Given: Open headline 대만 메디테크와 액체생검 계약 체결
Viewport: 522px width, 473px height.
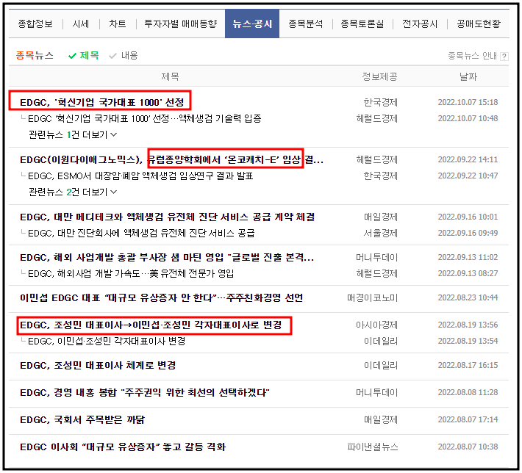Looking at the screenshot, I should [x=168, y=217].
